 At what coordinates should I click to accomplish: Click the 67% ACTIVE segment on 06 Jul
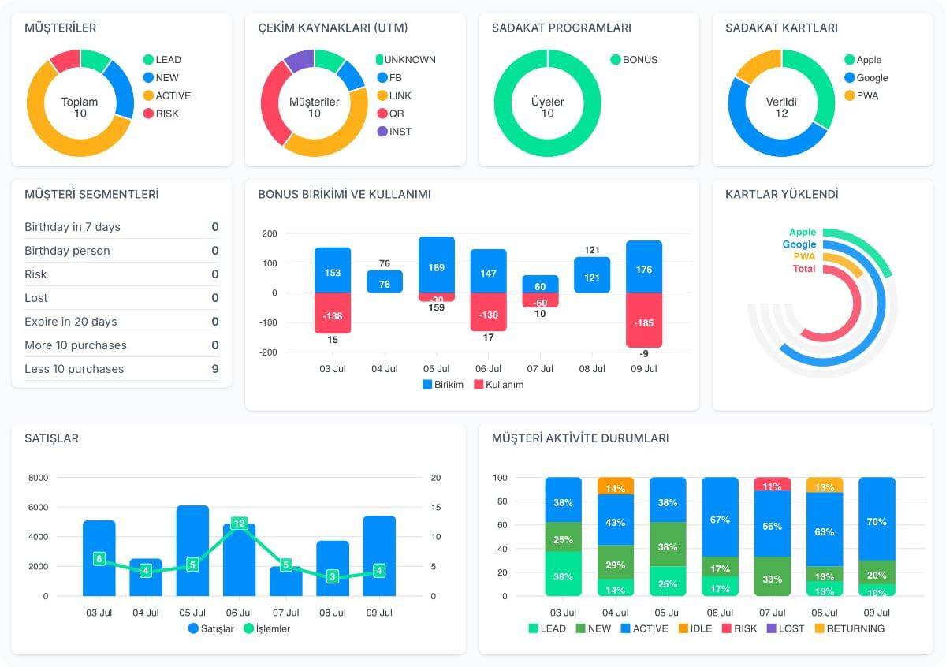721,516
